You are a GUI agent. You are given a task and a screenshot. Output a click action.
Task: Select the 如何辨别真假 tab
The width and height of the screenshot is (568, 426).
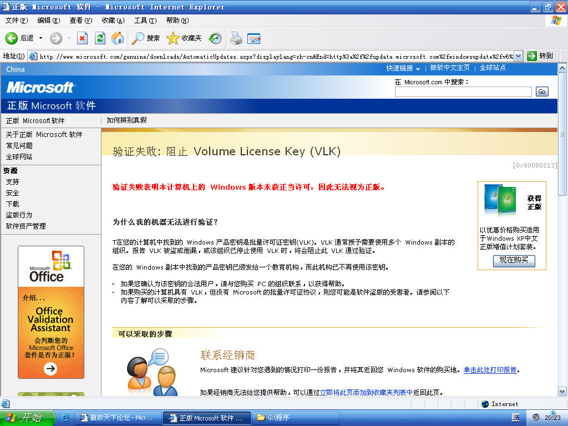click(127, 120)
